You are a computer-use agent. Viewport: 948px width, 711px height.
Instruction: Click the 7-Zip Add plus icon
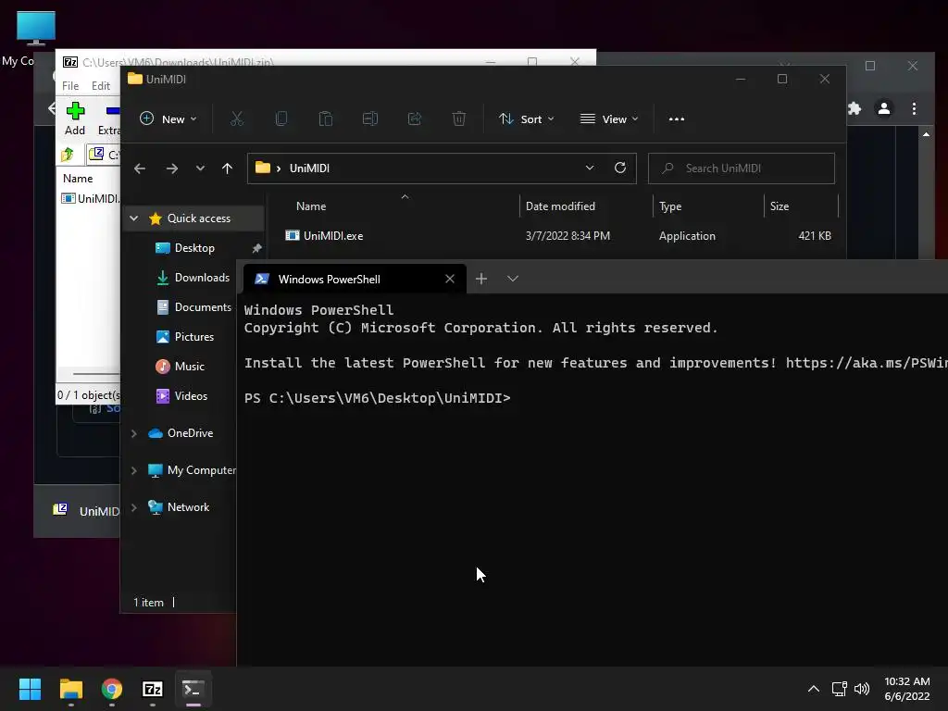click(x=76, y=111)
